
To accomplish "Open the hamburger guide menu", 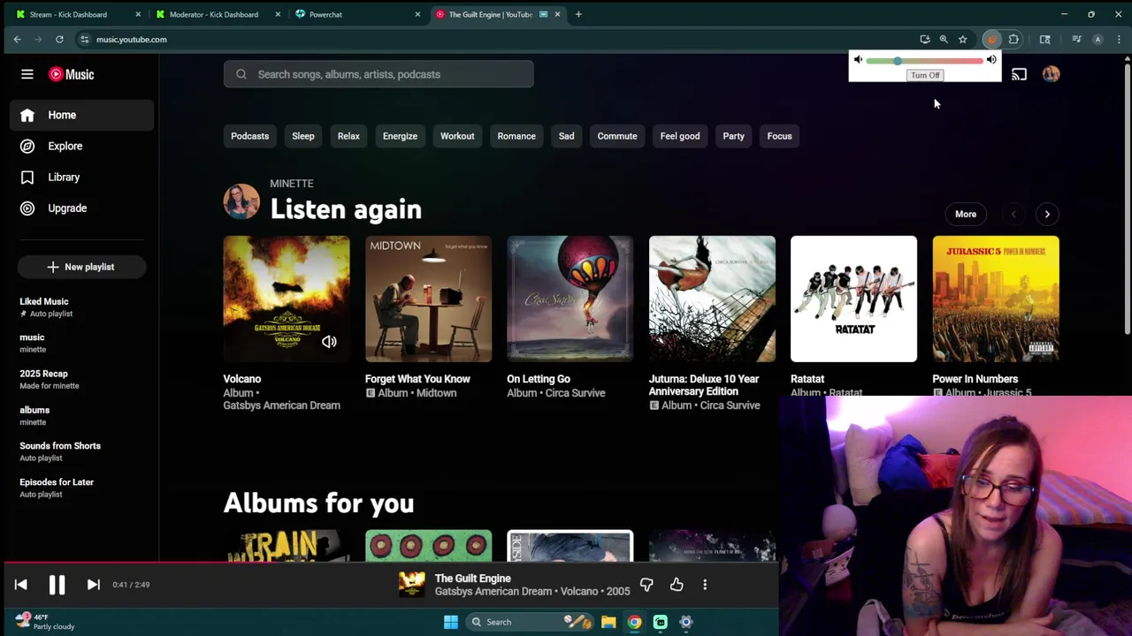I will click(x=27, y=74).
